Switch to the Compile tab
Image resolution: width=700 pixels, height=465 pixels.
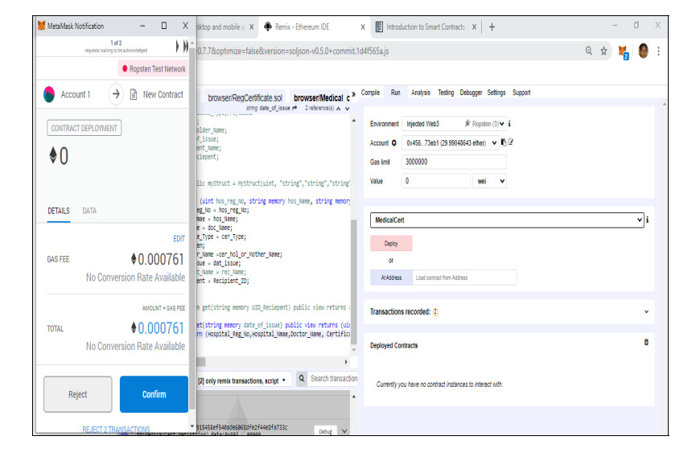[x=370, y=93]
